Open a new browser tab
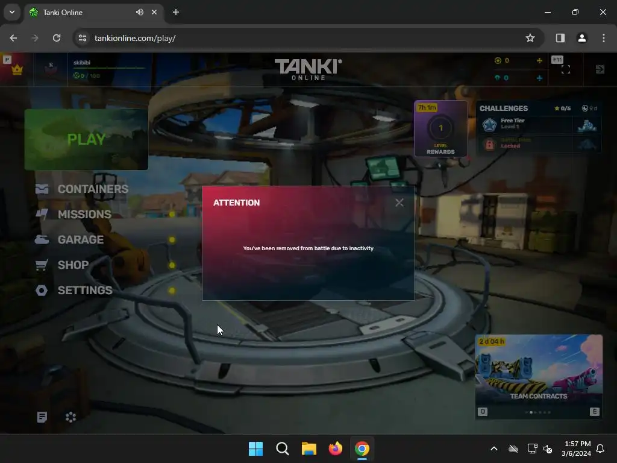Viewport: 617px width, 463px height. tap(176, 12)
